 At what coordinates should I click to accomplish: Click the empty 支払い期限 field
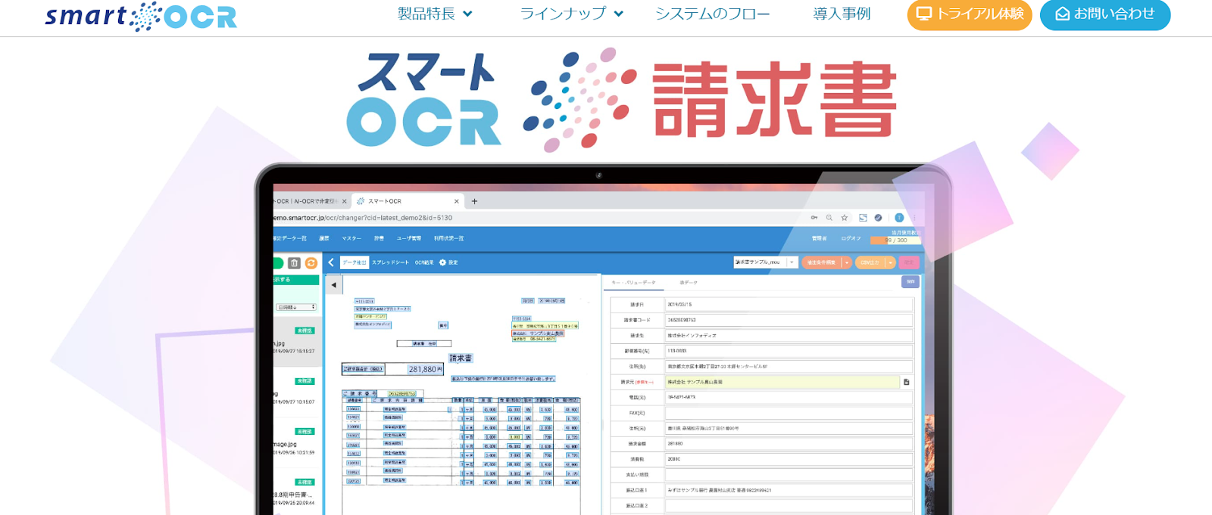pyautogui.click(x=789, y=475)
